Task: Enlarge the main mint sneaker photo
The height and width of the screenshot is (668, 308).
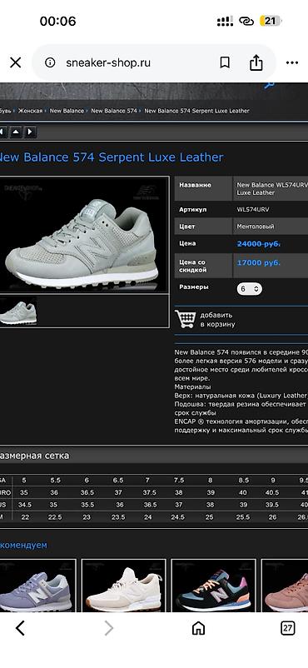Action: [84, 235]
